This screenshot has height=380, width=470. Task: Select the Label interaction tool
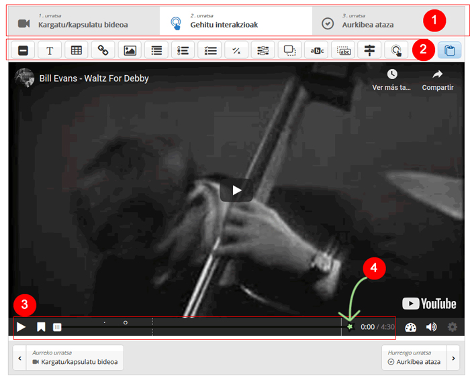point(23,50)
